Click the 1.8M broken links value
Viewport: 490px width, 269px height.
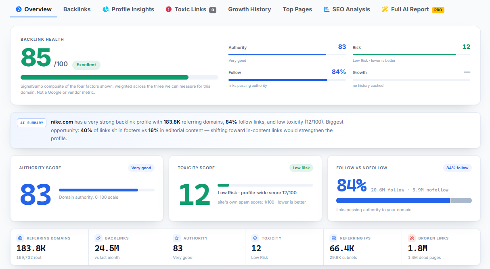tap(418, 248)
